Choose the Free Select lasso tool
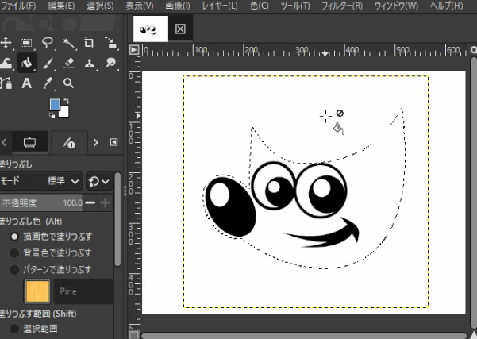 48,43
